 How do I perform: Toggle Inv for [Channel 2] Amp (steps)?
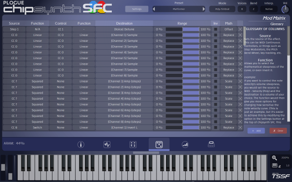coord(216,87)
